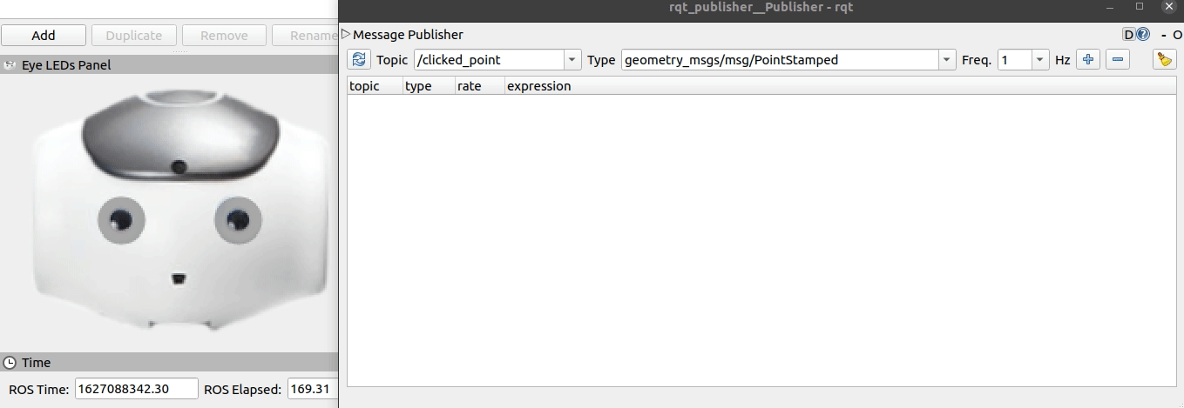Sort by the expression column header
Screen dimensions: 1184x408
pos(840,86)
